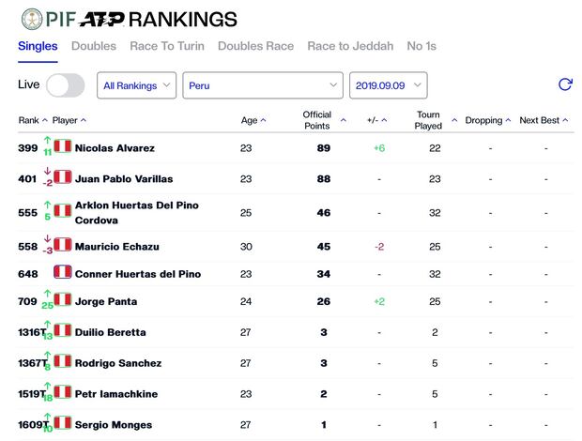Image resolution: width=582 pixels, height=441 pixels.
Task: Click Juan Pablo Varillas's flag icon
Action: pos(63,177)
